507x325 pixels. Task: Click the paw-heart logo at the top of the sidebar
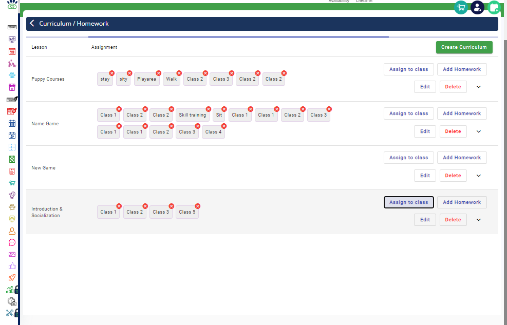click(x=12, y=4)
